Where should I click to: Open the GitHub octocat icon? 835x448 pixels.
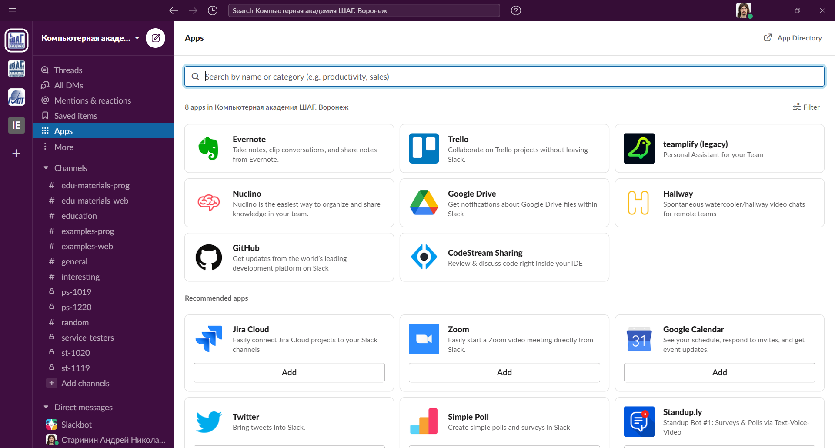tap(209, 257)
